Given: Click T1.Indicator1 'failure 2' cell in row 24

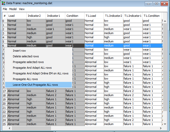Looking at the screenshot, I should pyautogui.click(x=133, y=120).
